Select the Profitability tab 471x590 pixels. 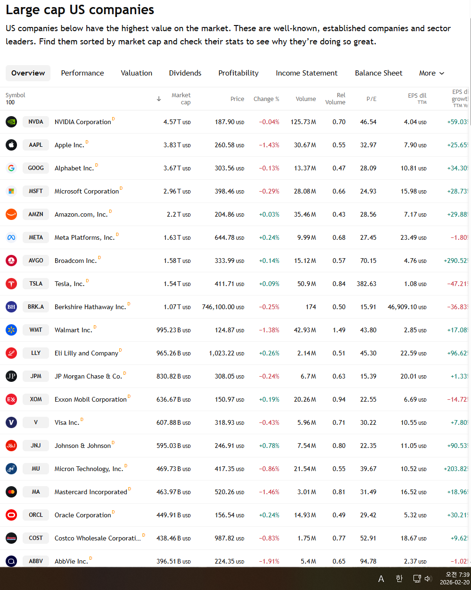239,73
